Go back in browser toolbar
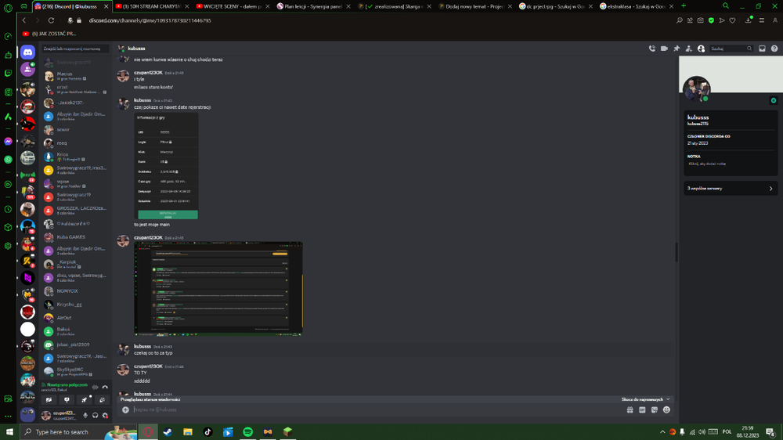Image resolution: width=783 pixels, height=440 pixels. 24,20
